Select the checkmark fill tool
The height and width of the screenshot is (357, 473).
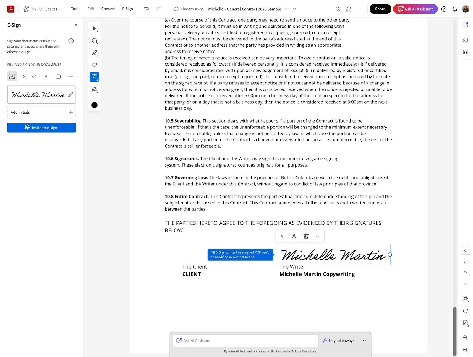34,76
